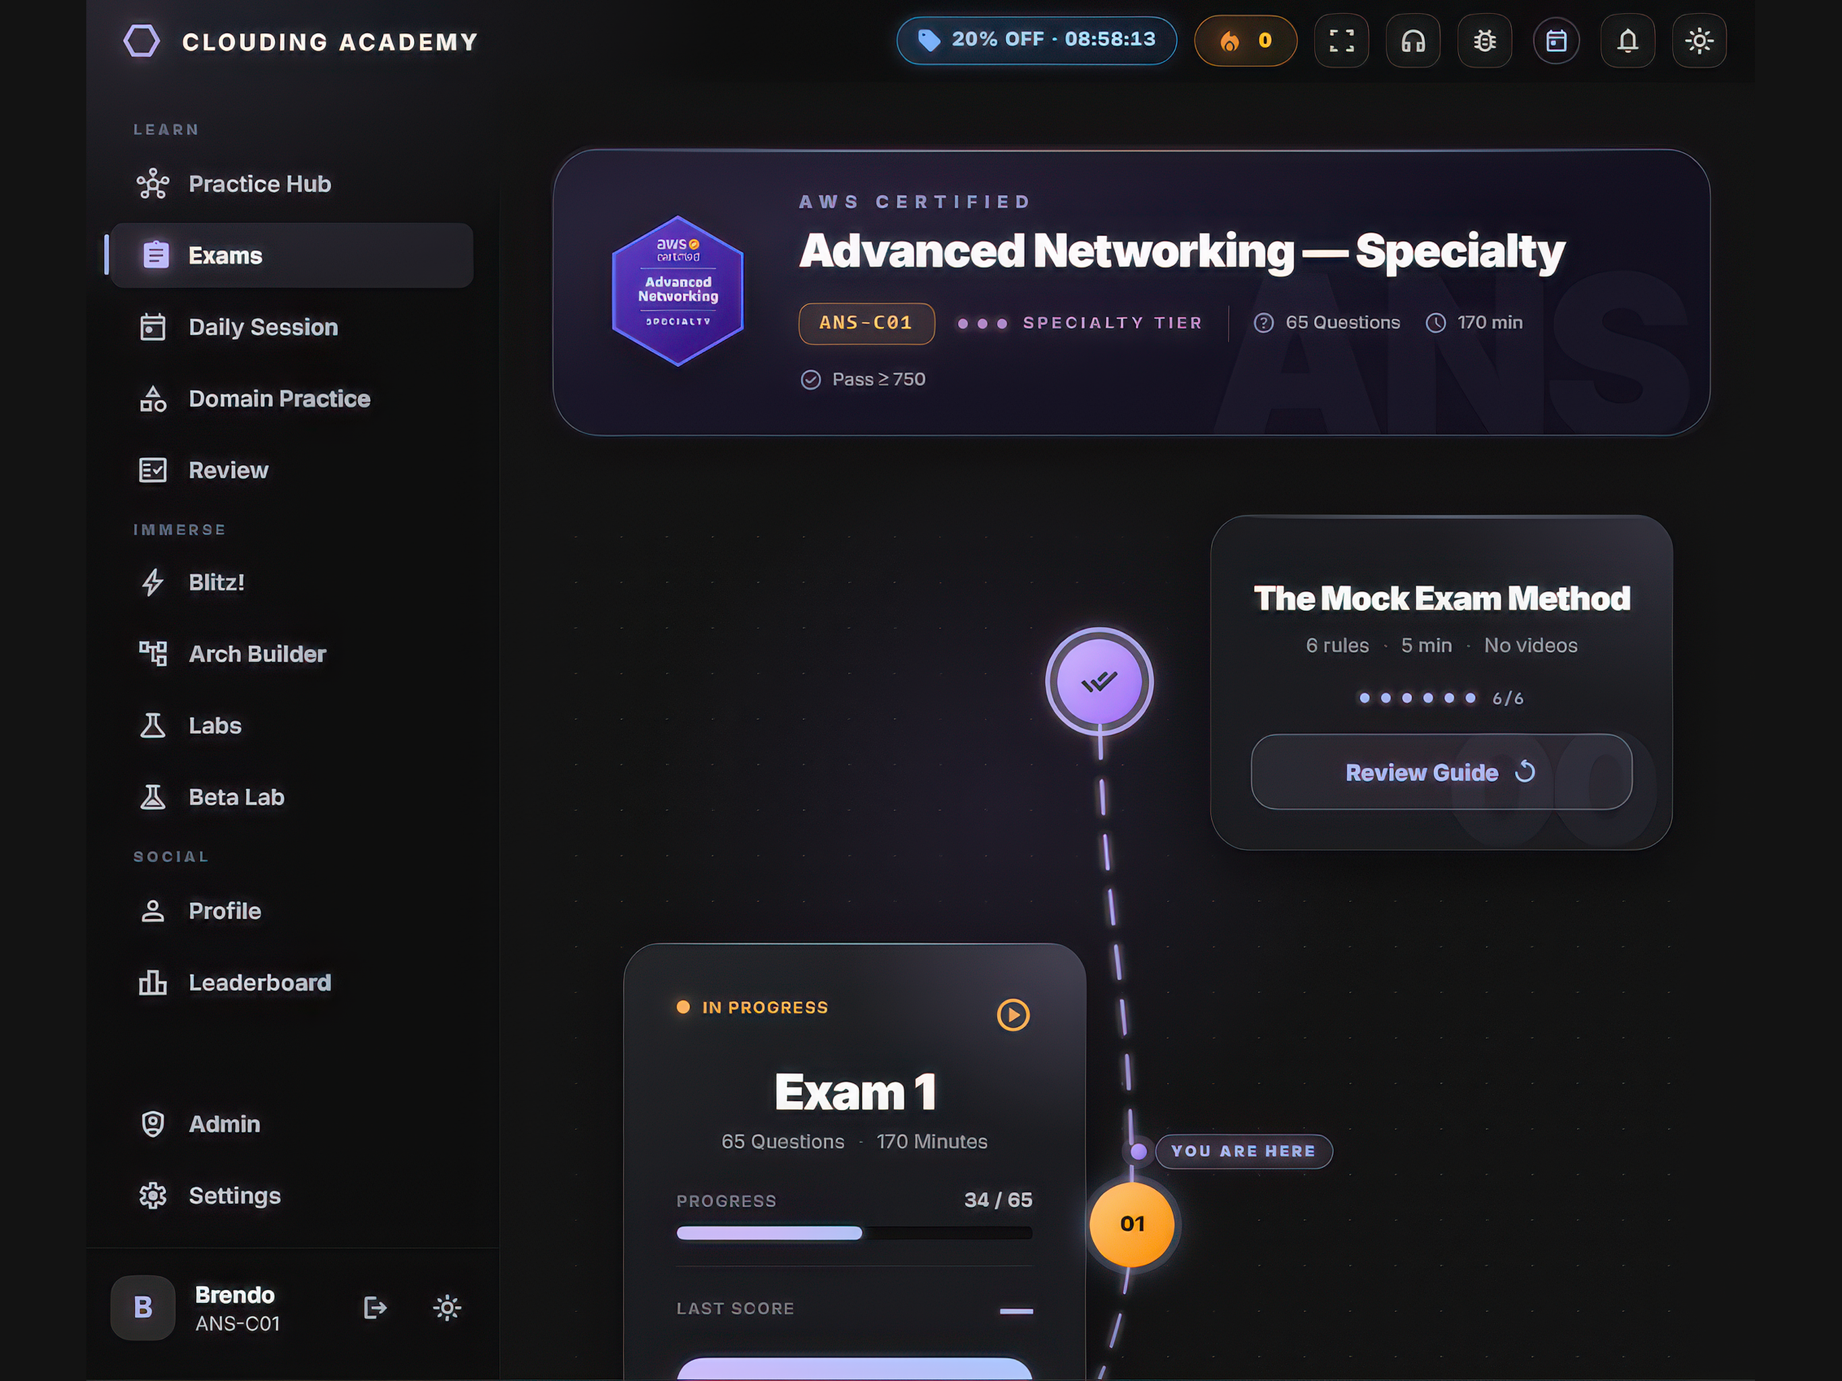Click the 6 rules guide detail
The width and height of the screenshot is (1842, 1381).
click(x=1338, y=645)
